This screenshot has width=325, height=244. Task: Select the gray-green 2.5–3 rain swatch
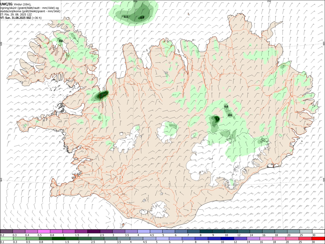(x=98, y=238)
